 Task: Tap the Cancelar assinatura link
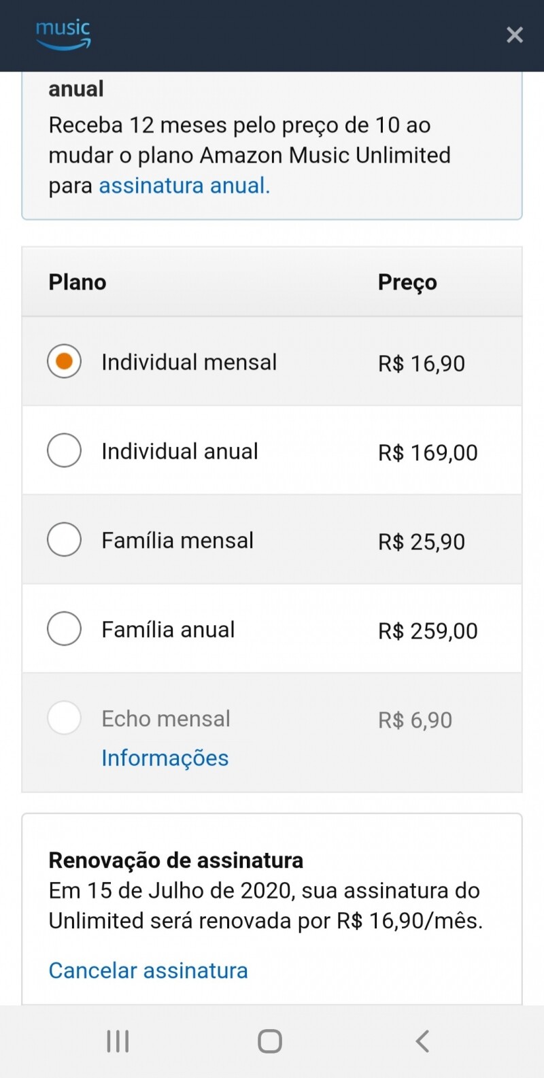click(148, 971)
